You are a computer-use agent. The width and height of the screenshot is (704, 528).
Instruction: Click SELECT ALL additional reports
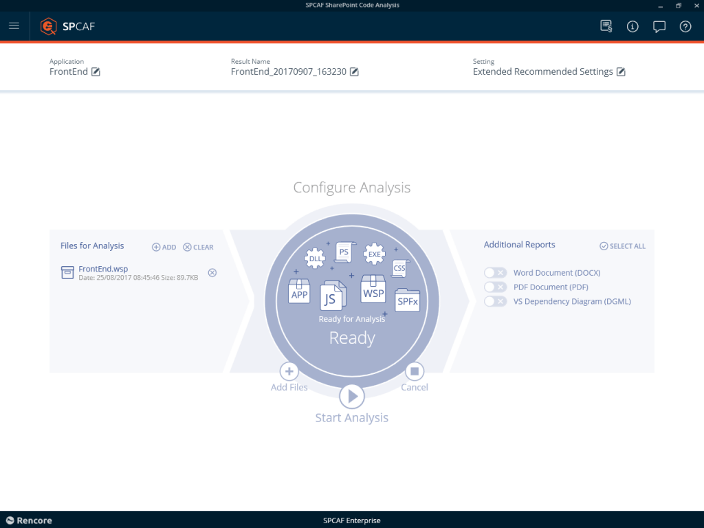click(622, 246)
